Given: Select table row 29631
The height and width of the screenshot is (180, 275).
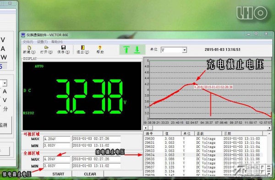Looking at the screenshot, I should pos(203,142).
